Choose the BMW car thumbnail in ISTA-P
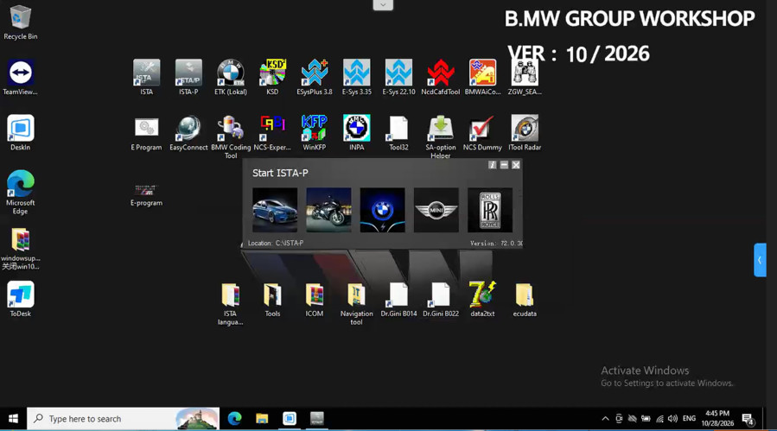The width and height of the screenshot is (777, 431). coord(275,210)
